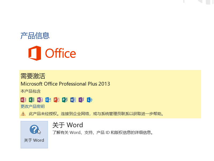This screenshot has height=161, width=214.
Task: Open the 关于 Word button
Action: tap(34, 135)
